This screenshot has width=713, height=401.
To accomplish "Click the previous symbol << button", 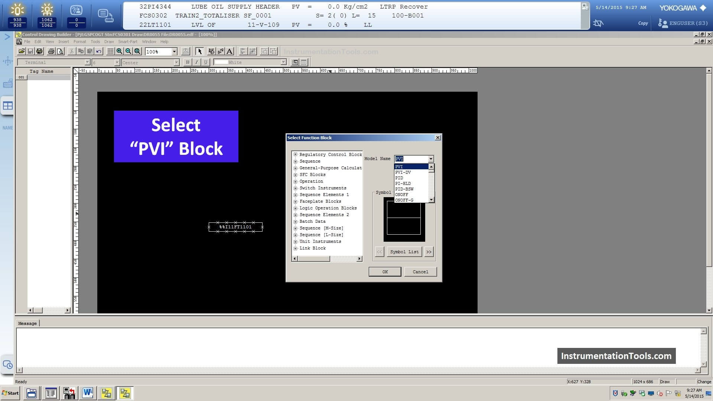I will click(379, 252).
